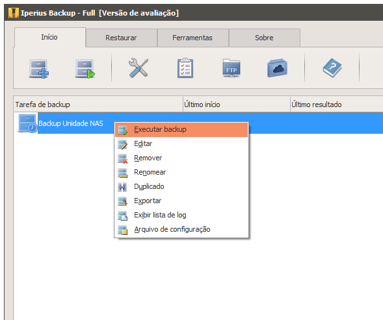Viewport: 383px width, 320px height.
Task: Select Remover in the context menu
Action: point(181,158)
